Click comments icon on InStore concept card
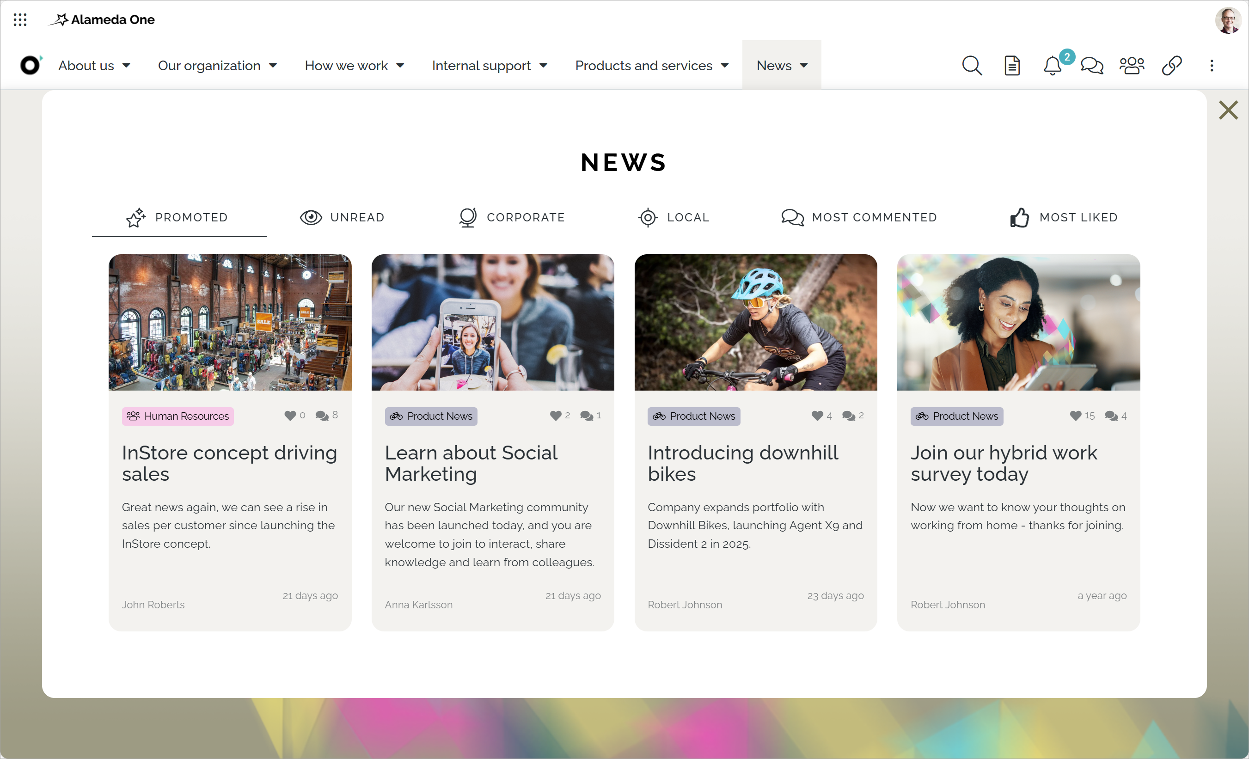Viewport: 1249px width, 759px height. tap(321, 416)
